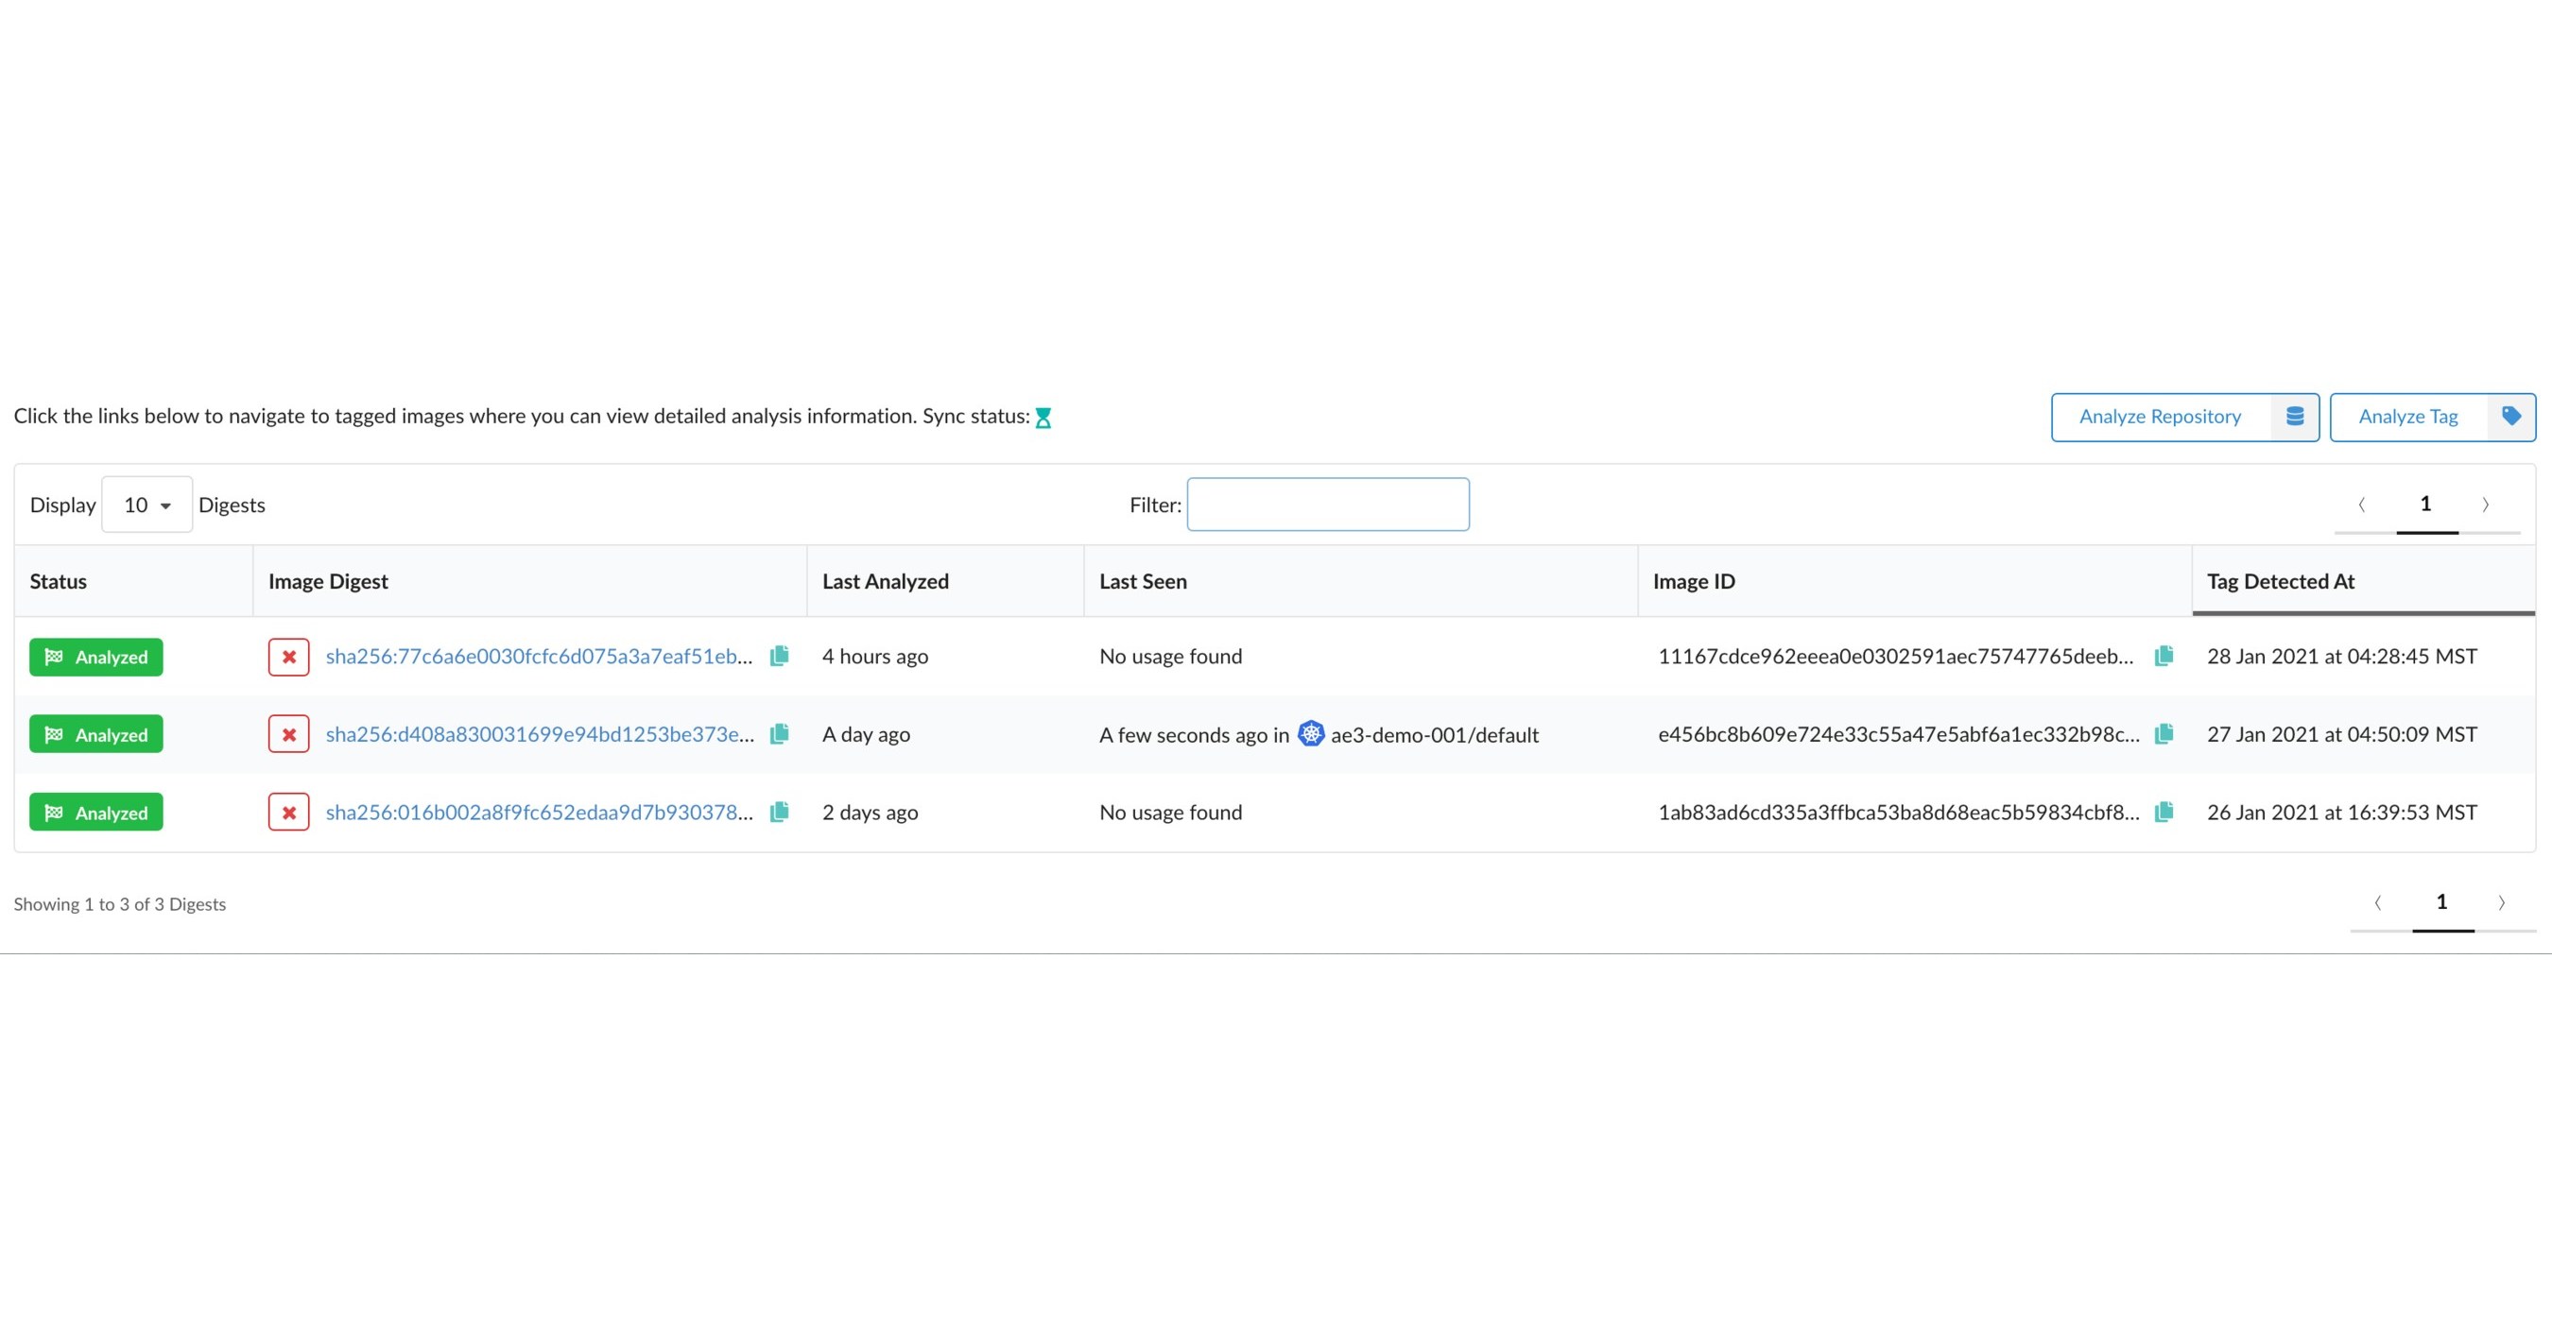Click red X icon beside sha256:016b002a8f9 digest
Image resolution: width=2552 pixels, height=1336 pixels.
tap(288, 813)
